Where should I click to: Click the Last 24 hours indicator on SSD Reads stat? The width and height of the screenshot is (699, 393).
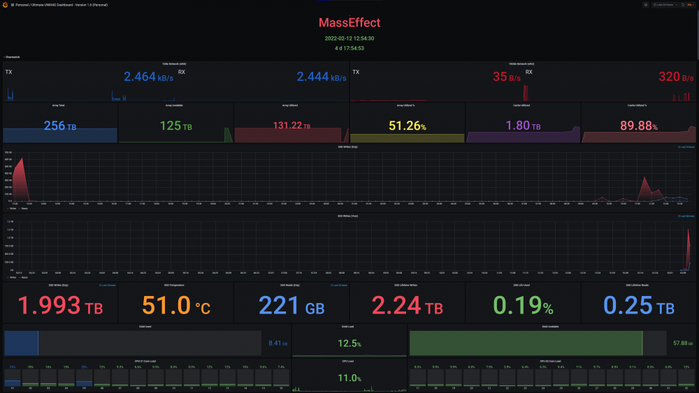(x=339, y=286)
